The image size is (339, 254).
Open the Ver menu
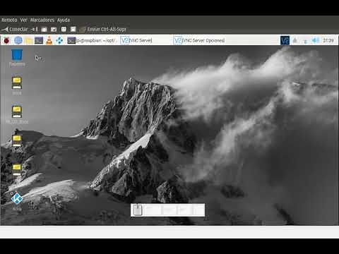coord(23,20)
